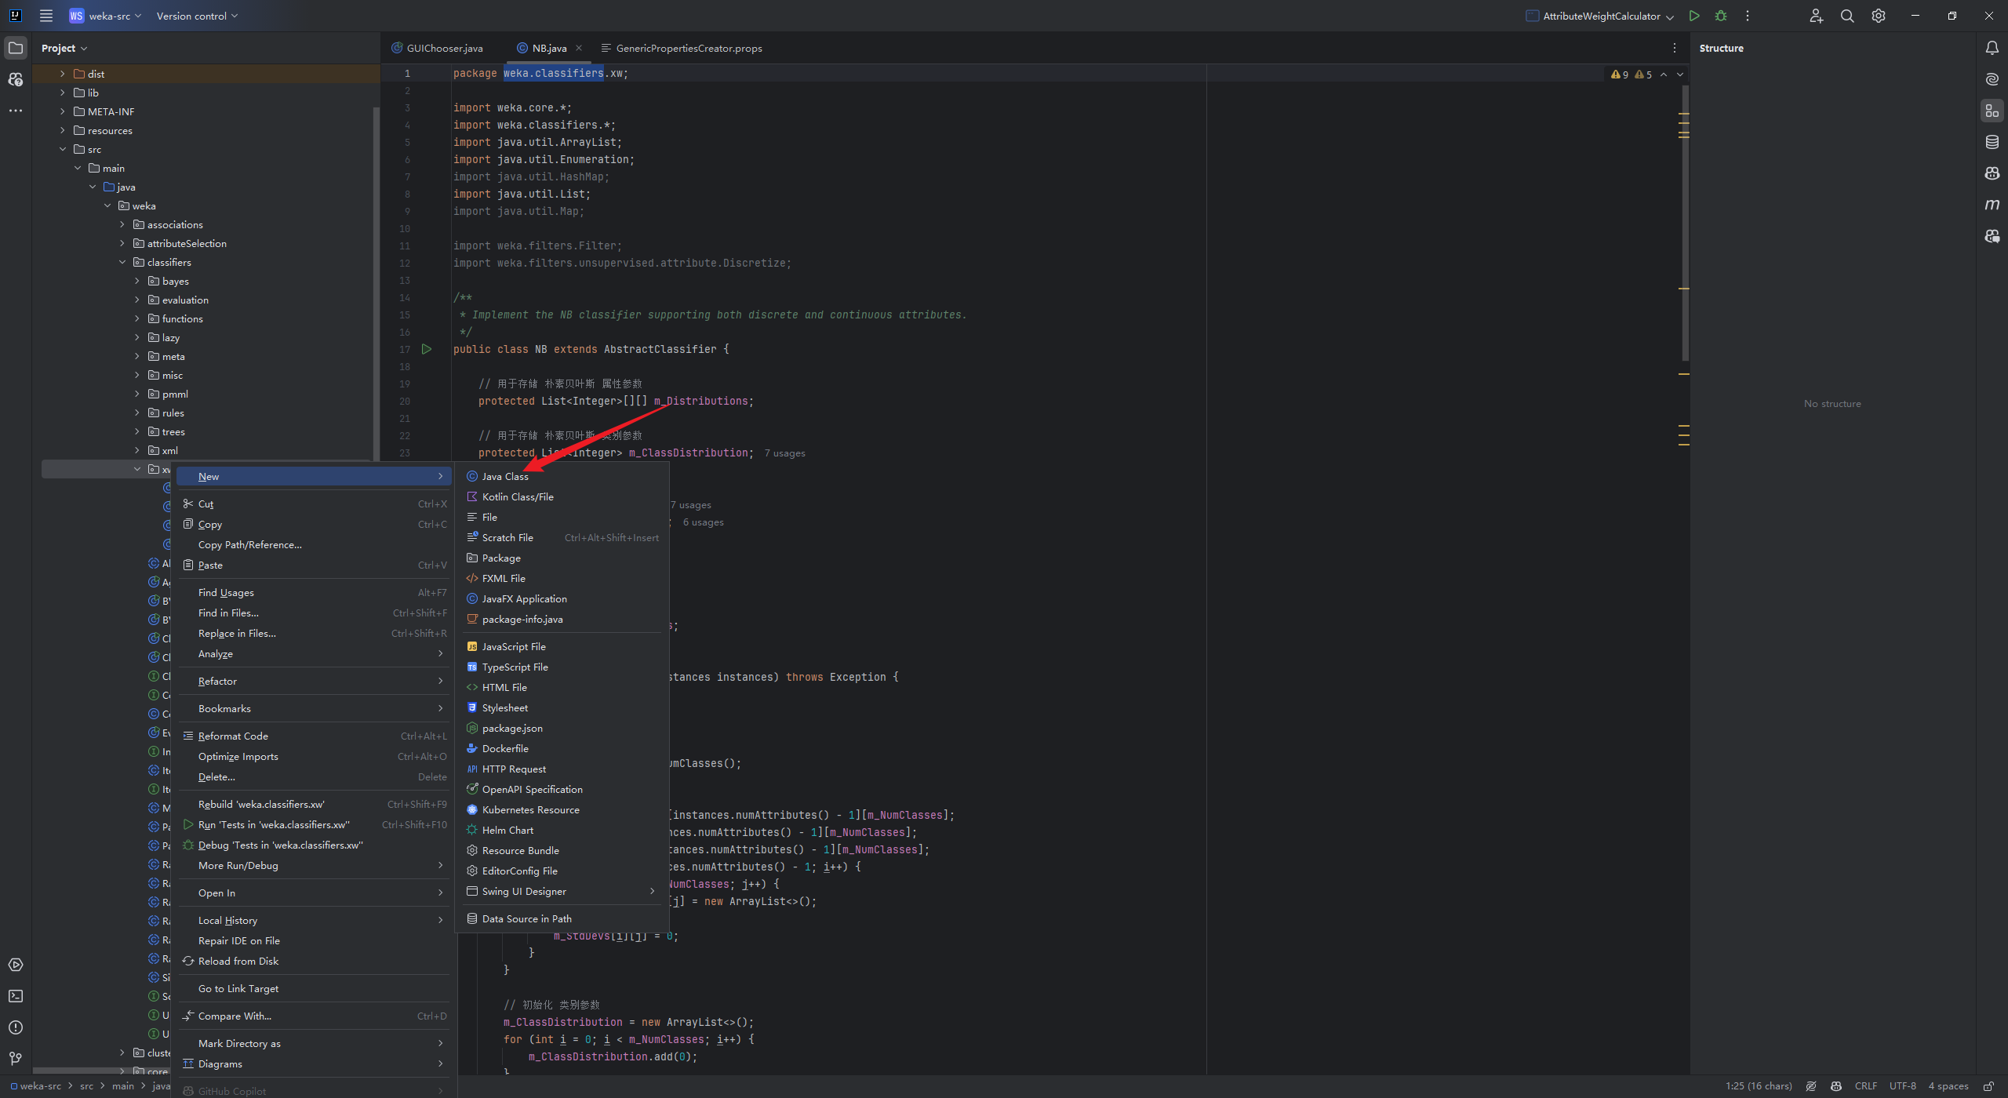Viewport: 2008px width, 1098px height.
Task: Open the Structure tool window icon
Action: tap(1992, 111)
